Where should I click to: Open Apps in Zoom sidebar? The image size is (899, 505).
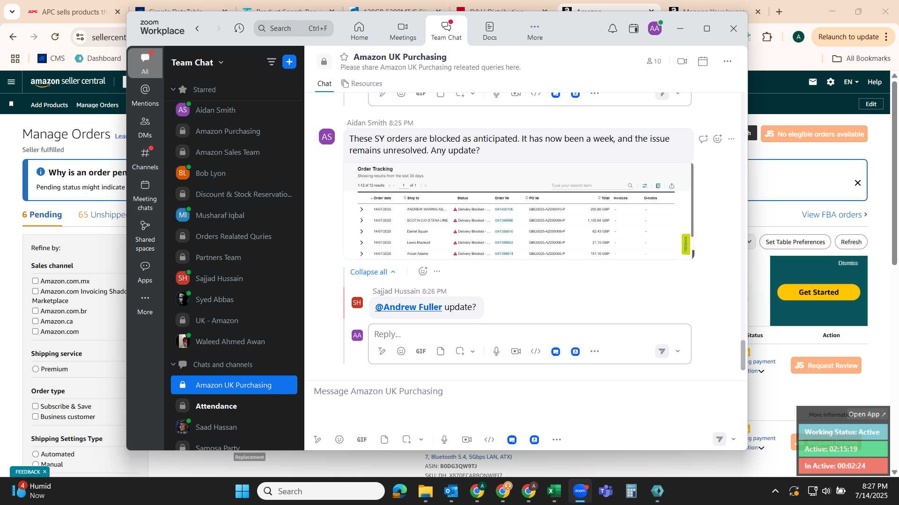coord(145,272)
